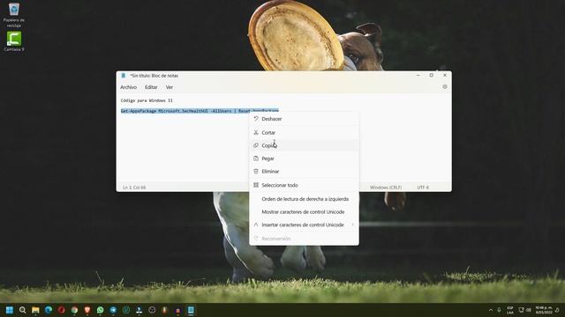Open taskbar Search

[22, 310]
